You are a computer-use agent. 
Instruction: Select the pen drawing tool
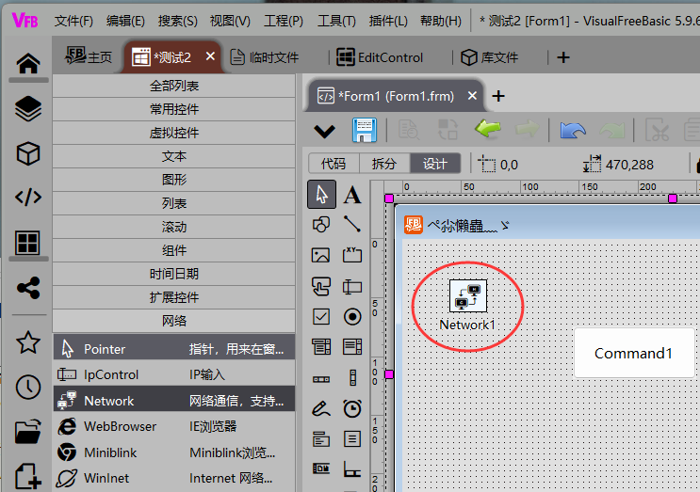click(321, 408)
